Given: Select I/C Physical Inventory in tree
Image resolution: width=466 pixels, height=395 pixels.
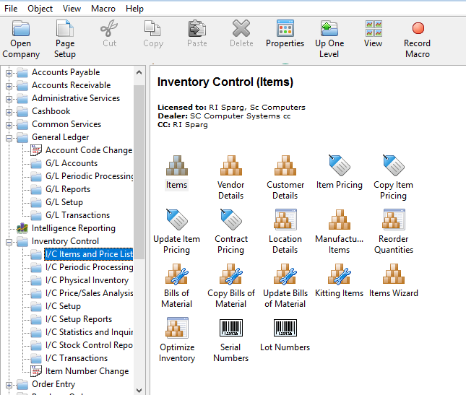Looking at the screenshot, I should pyautogui.click(x=87, y=280).
